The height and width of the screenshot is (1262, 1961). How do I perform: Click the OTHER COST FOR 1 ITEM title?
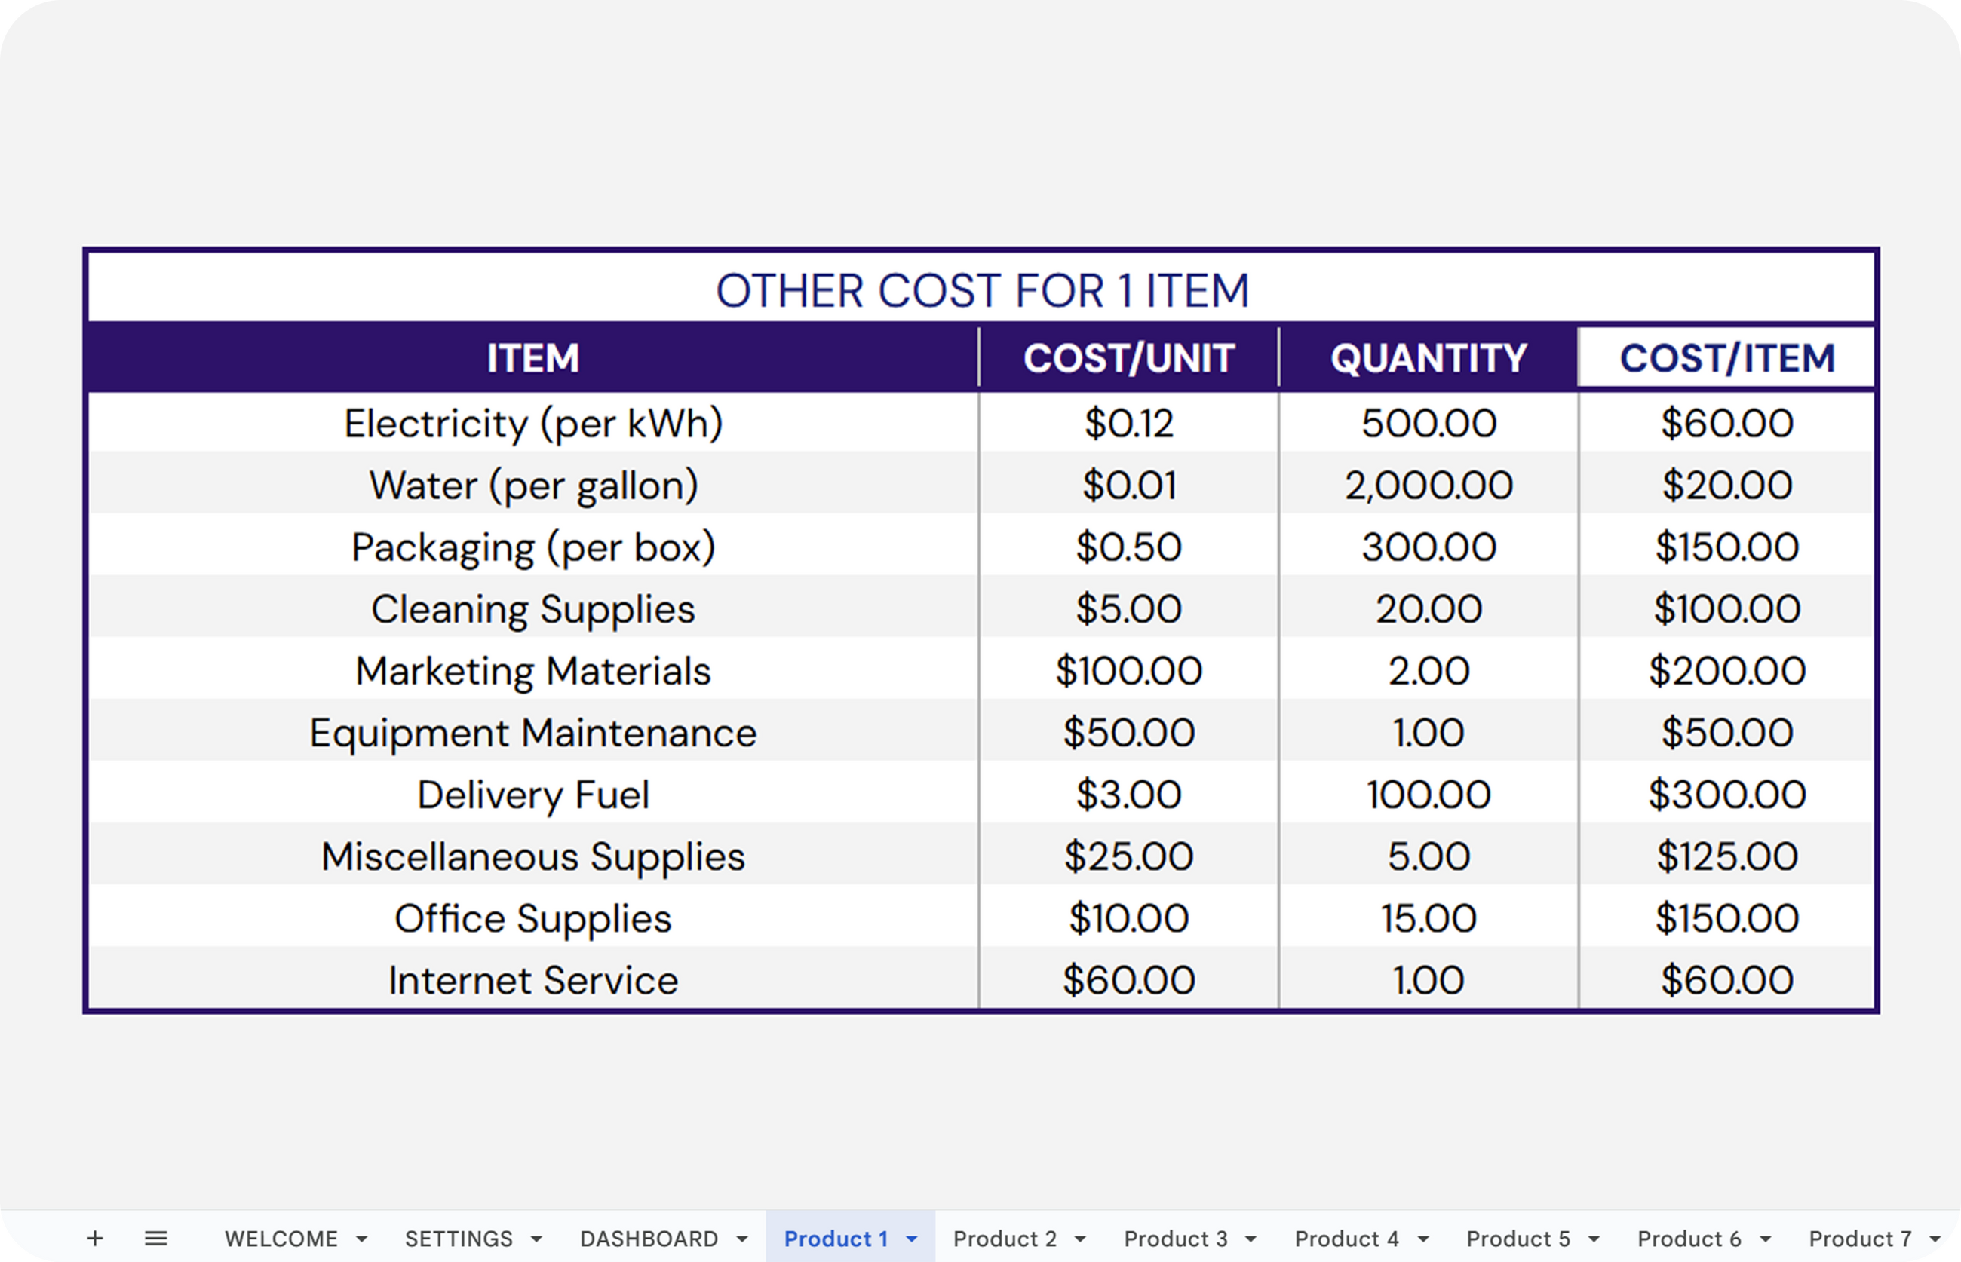981,291
